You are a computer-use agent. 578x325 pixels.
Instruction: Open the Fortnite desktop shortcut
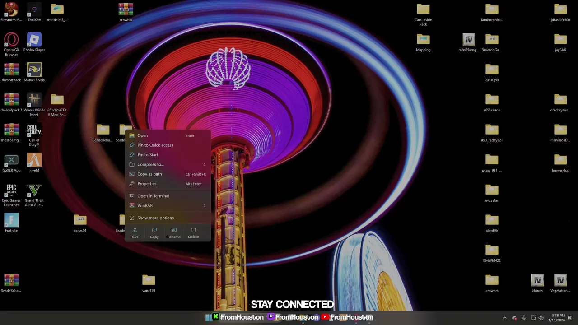click(11, 223)
